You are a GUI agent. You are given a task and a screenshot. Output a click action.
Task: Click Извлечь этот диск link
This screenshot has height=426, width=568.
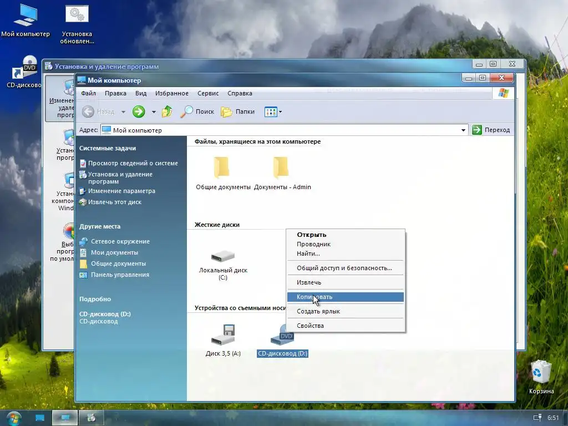(115, 202)
